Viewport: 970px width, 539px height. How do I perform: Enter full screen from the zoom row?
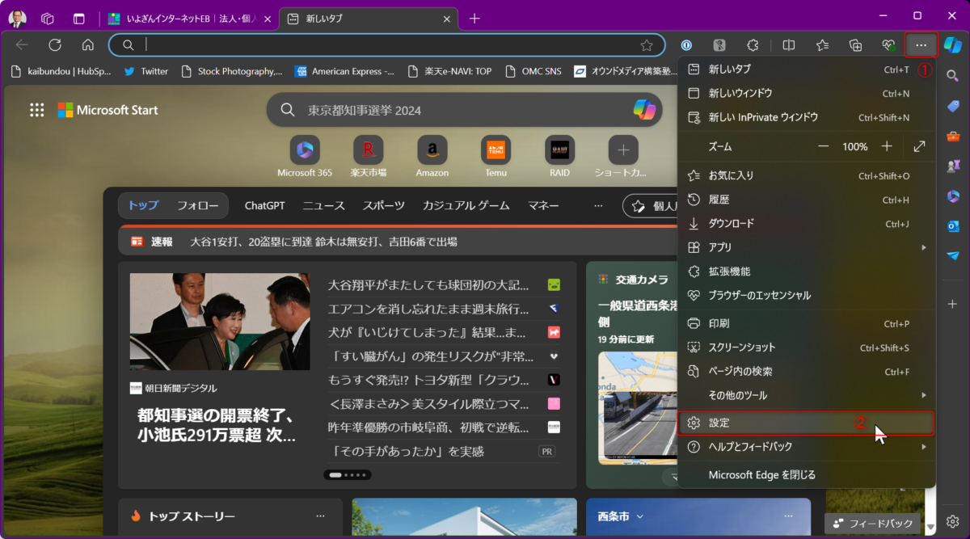(x=919, y=146)
